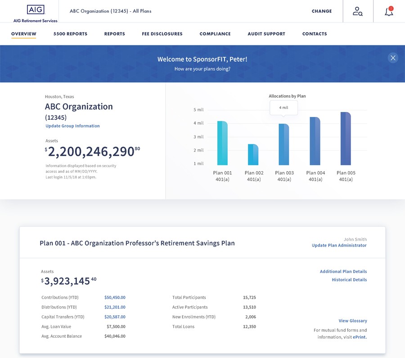This screenshot has height=358, width=405.
Task: Click Update Plan Administrator link
Action: point(339,246)
